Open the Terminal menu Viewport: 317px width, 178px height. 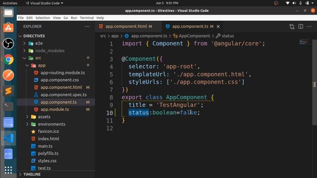(87, 18)
